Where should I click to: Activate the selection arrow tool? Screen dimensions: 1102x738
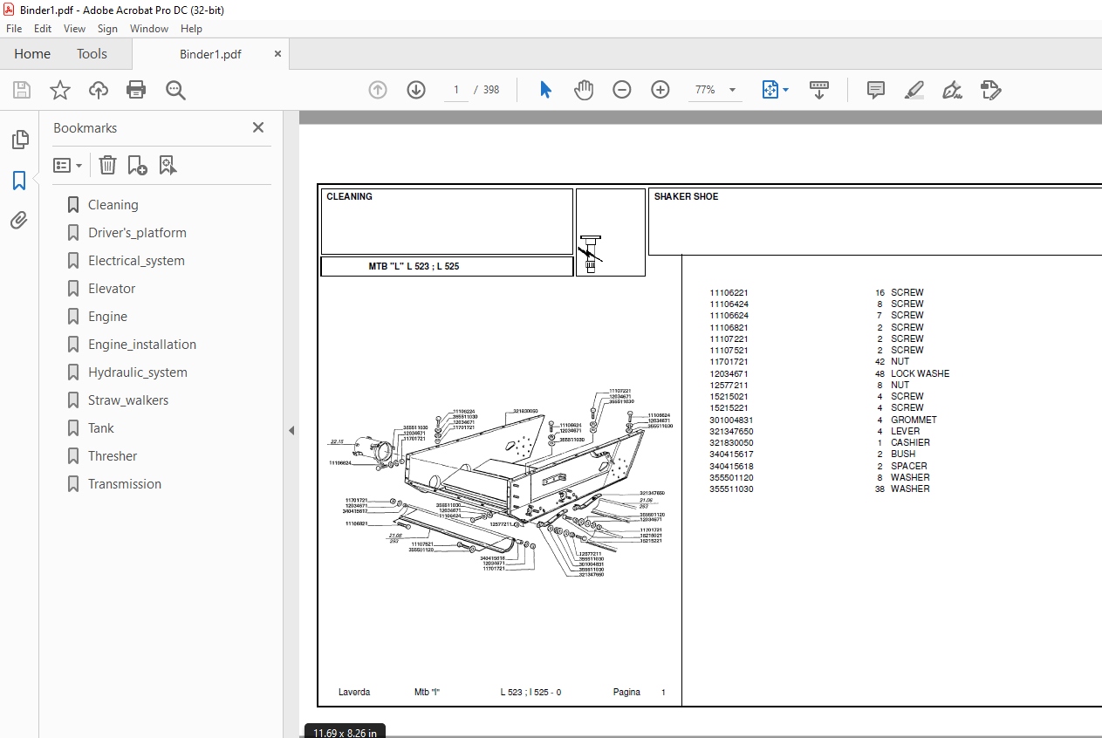pyautogui.click(x=546, y=90)
